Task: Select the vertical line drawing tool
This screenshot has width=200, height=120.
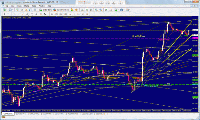Action: (14, 14)
